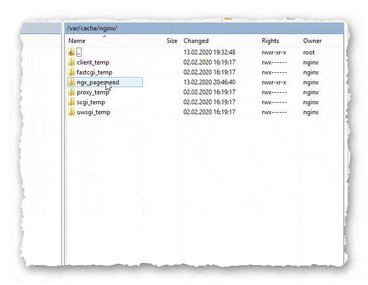Click the fastcgi_temp folder icon
The height and width of the screenshot is (285, 368).
pyautogui.click(x=72, y=72)
